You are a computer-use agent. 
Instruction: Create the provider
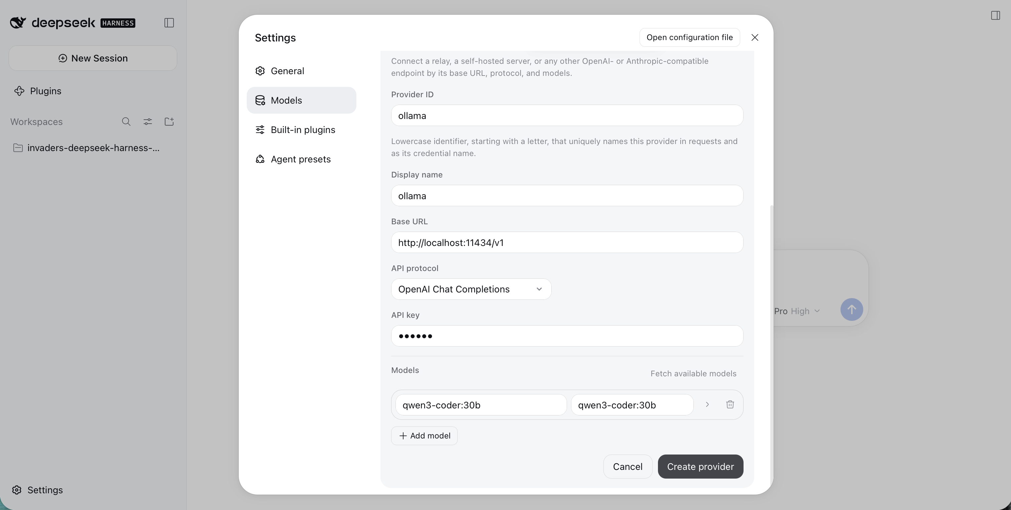click(x=700, y=467)
